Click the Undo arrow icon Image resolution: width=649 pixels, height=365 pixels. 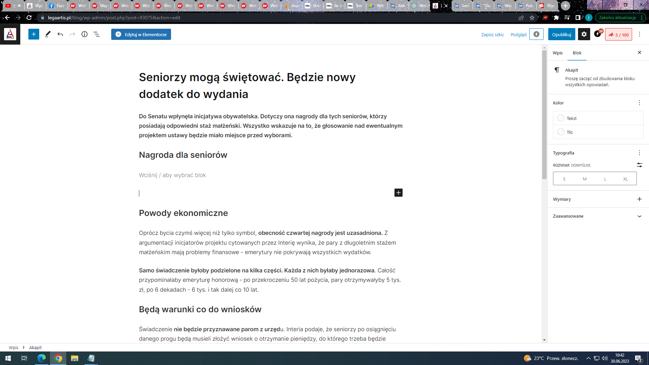[60, 34]
